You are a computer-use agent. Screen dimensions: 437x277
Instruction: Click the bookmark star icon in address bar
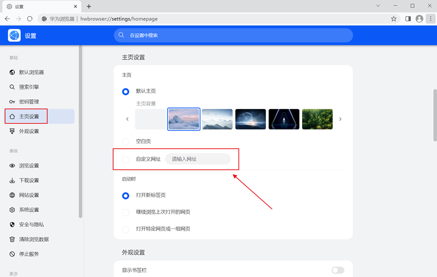coord(394,19)
